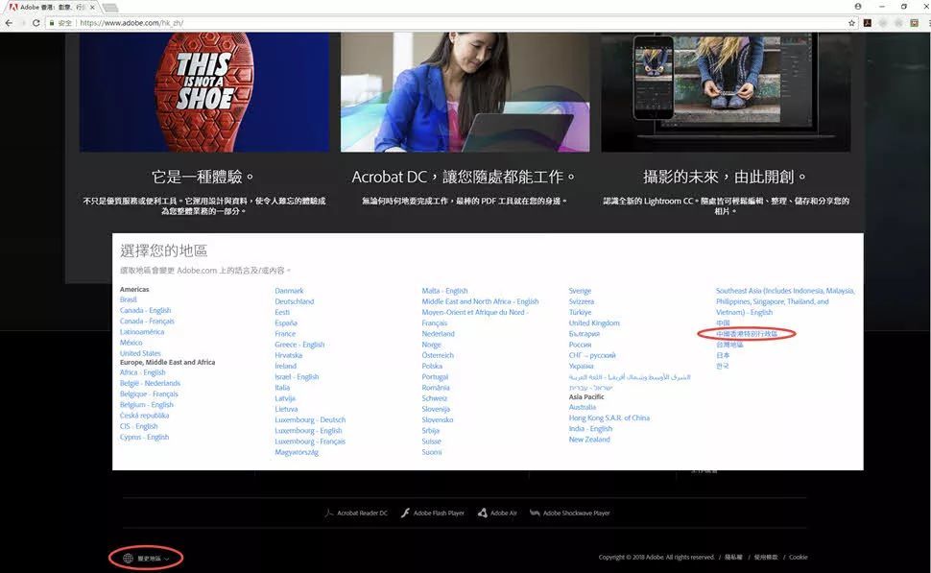Viewport: 931px width, 573px height.
Task: Pick Belgique - Français region
Action: point(149,394)
